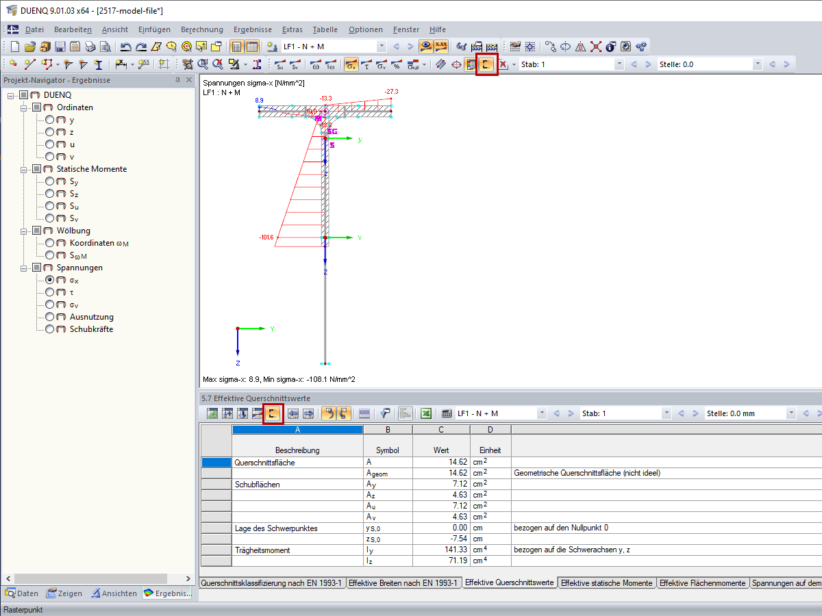The height and width of the screenshot is (616, 822).
Task: Toggle the Ordinaten checkbox
Action: click(36, 107)
